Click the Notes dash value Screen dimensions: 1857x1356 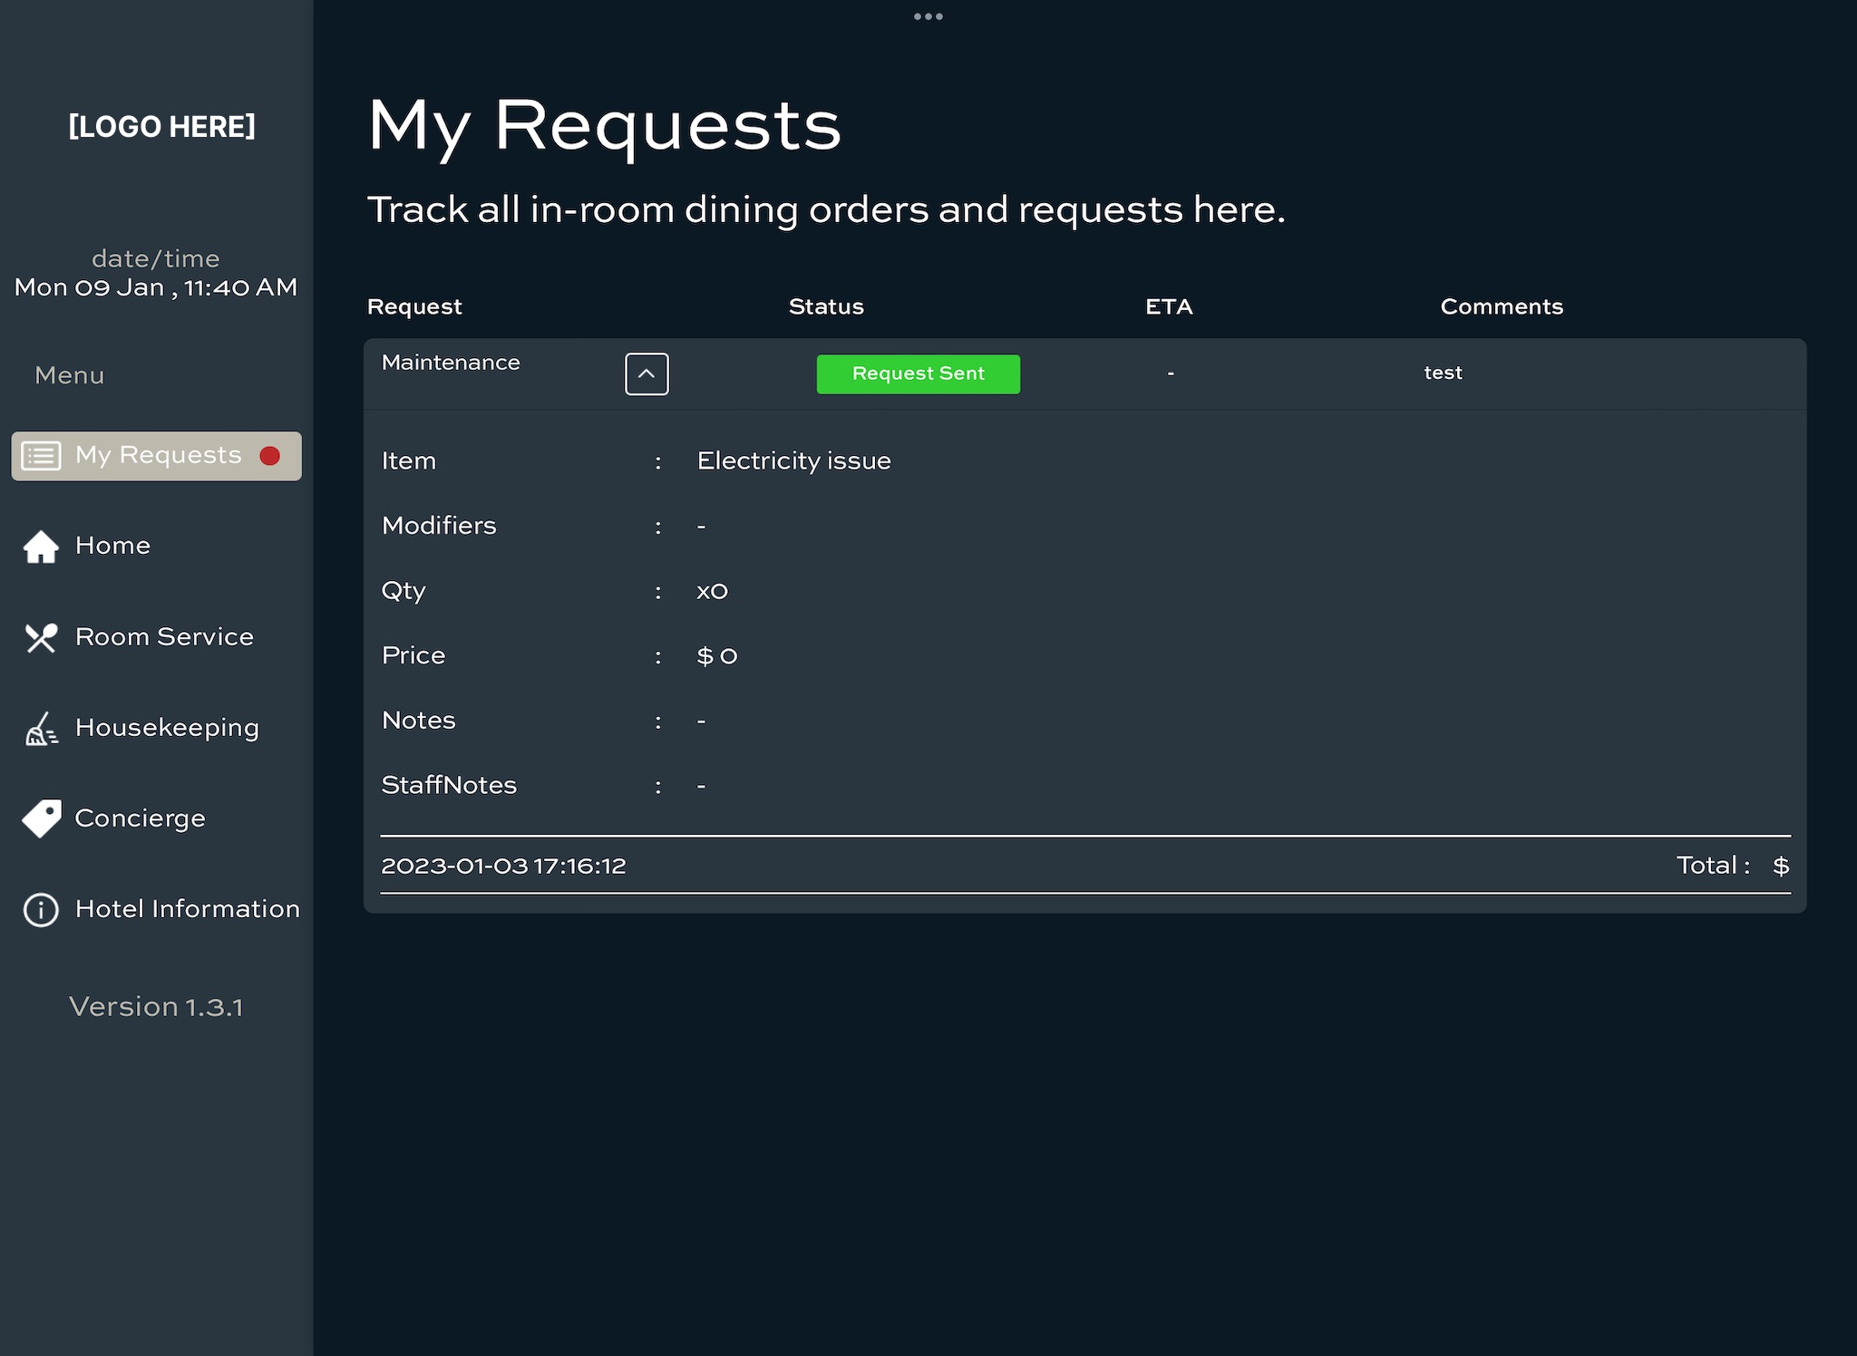coord(702,719)
